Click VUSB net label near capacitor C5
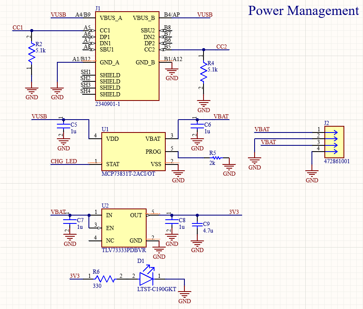Image resolution: width=363 pixels, height=309 pixels. tap(39, 116)
